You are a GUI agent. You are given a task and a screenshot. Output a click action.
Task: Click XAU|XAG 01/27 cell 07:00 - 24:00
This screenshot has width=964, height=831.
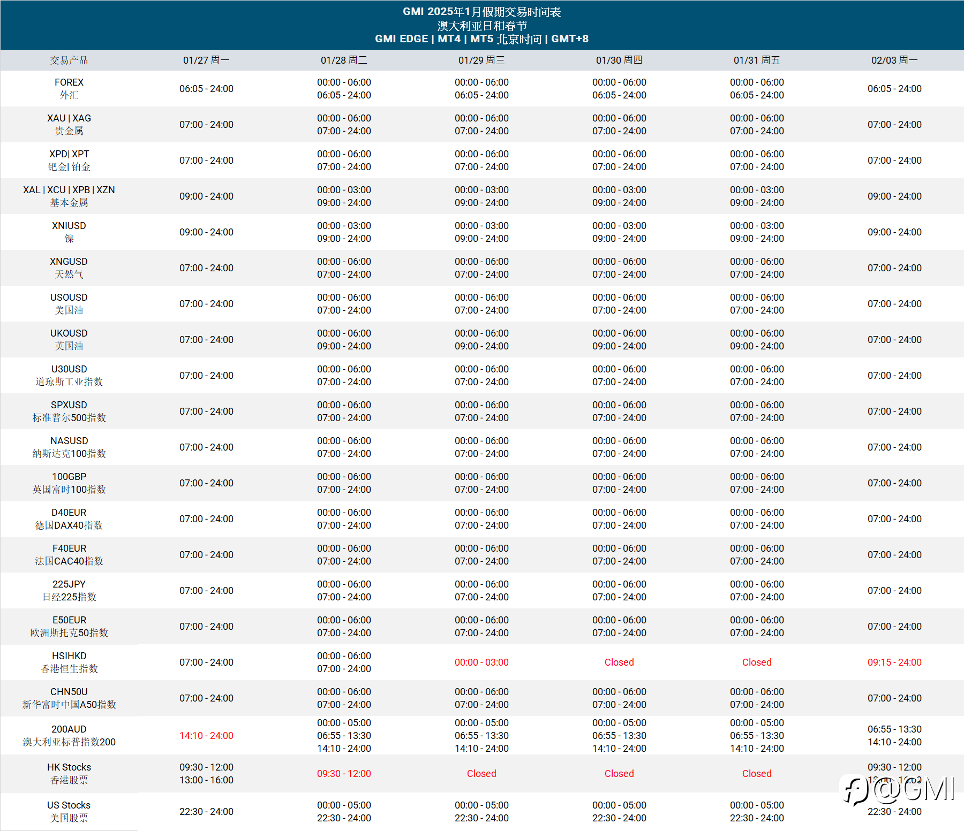[x=206, y=125]
